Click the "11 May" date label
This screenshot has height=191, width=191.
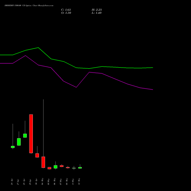tap(73, 181)
